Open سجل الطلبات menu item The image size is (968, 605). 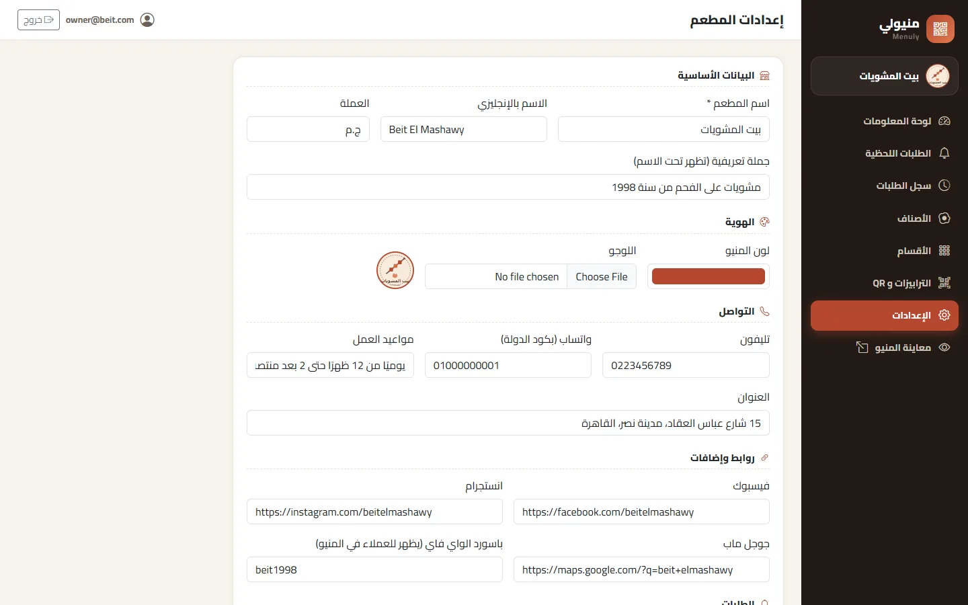885,186
